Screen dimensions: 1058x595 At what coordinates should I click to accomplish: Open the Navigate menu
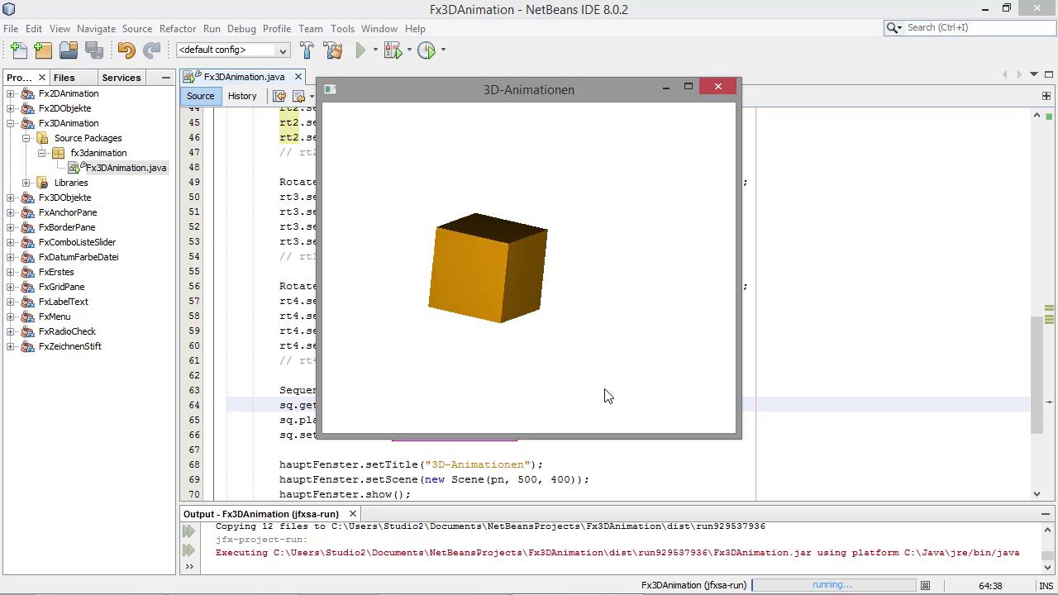(x=96, y=28)
